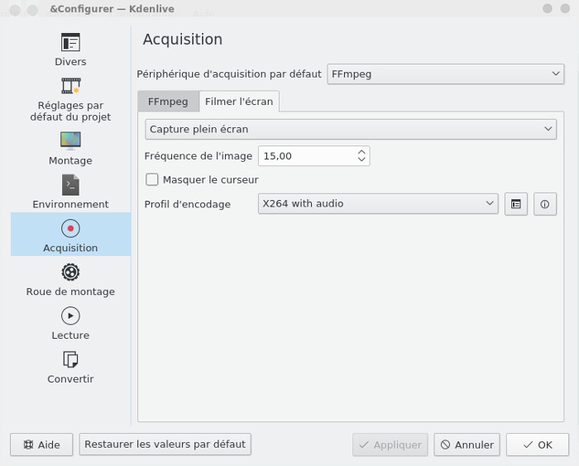Open Réglages par défaut du projet
This screenshot has width=579, height=466.
(x=70, y=100)
